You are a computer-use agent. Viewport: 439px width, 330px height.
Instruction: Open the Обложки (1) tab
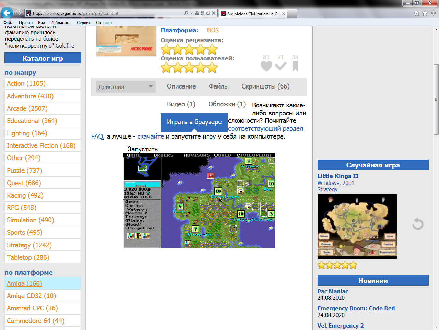pyautogui.click(x=227, y=104)
